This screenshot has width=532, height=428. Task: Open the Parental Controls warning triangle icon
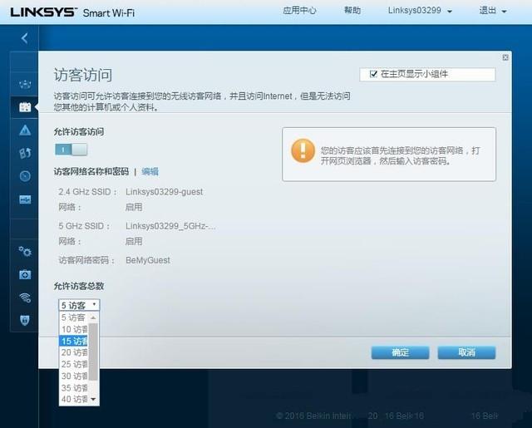pos(25,130)
